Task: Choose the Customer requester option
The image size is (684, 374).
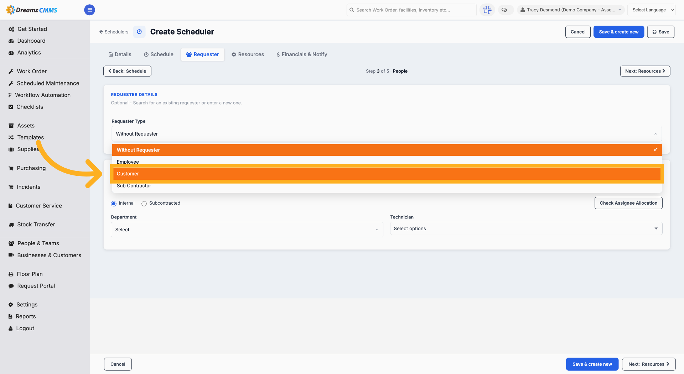Action: (387, 174)
